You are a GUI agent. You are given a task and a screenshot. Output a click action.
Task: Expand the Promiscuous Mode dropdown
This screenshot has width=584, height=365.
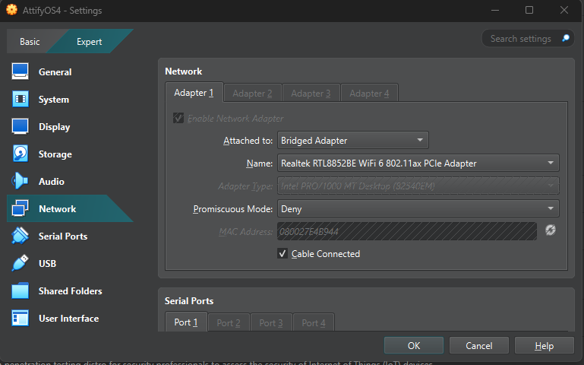pyautogui.click(x=418, y=208)
